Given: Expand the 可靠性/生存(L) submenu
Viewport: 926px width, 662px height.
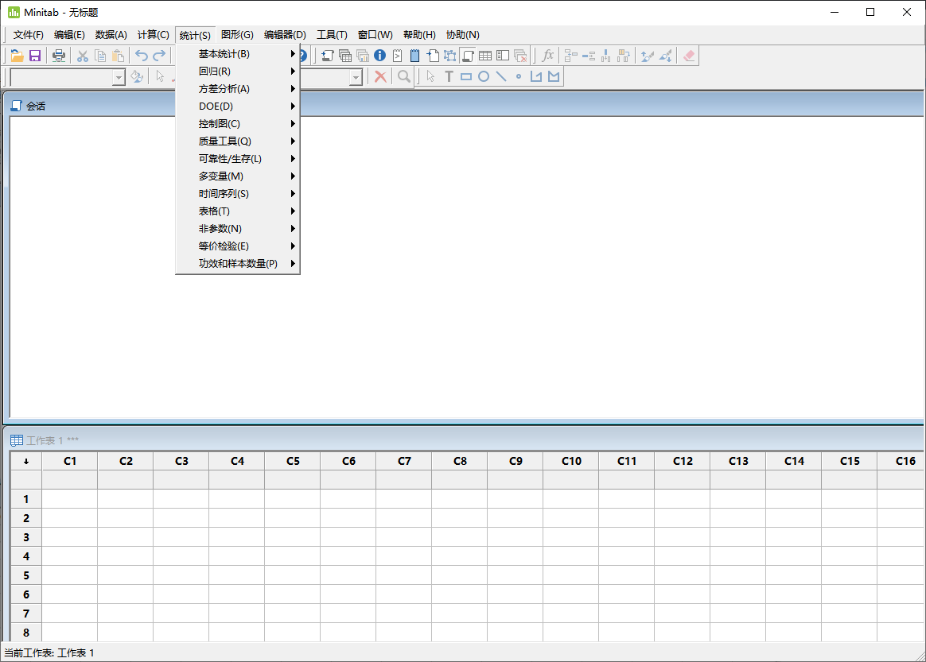Looking at the screenshot, I should 238,159.
